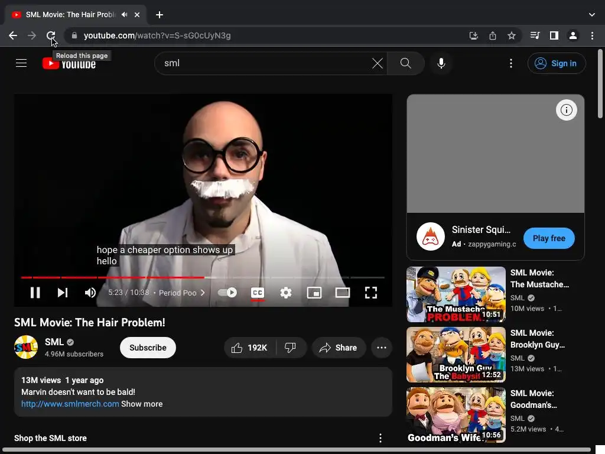Share this video
The height and width of the screenshot is (454, 605).
click(x=339, y=348)
